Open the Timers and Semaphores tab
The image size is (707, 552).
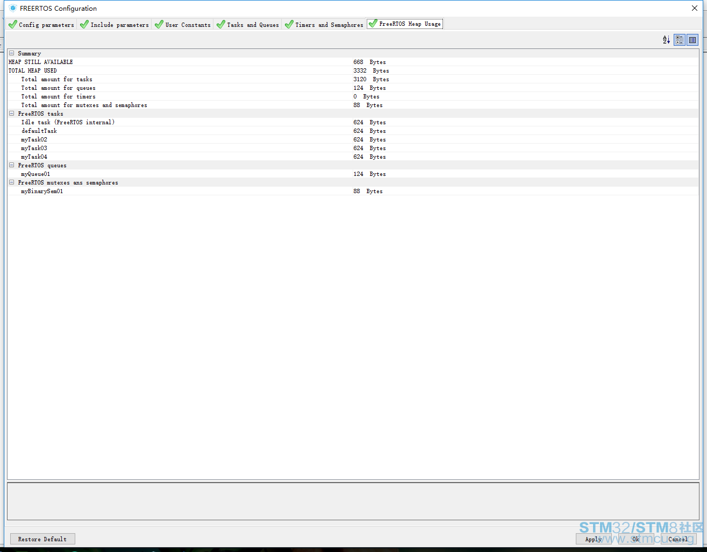tap(324, 25)
